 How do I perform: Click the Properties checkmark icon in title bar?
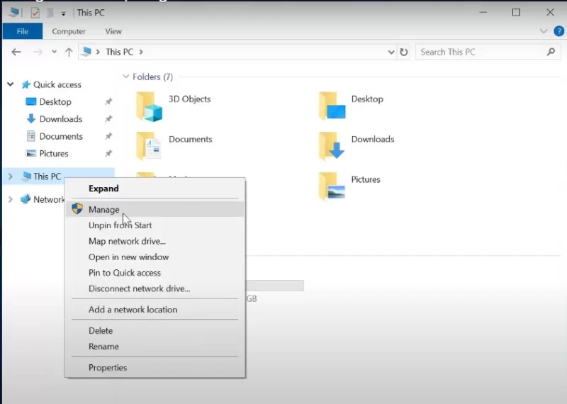(x=35, y=13)
